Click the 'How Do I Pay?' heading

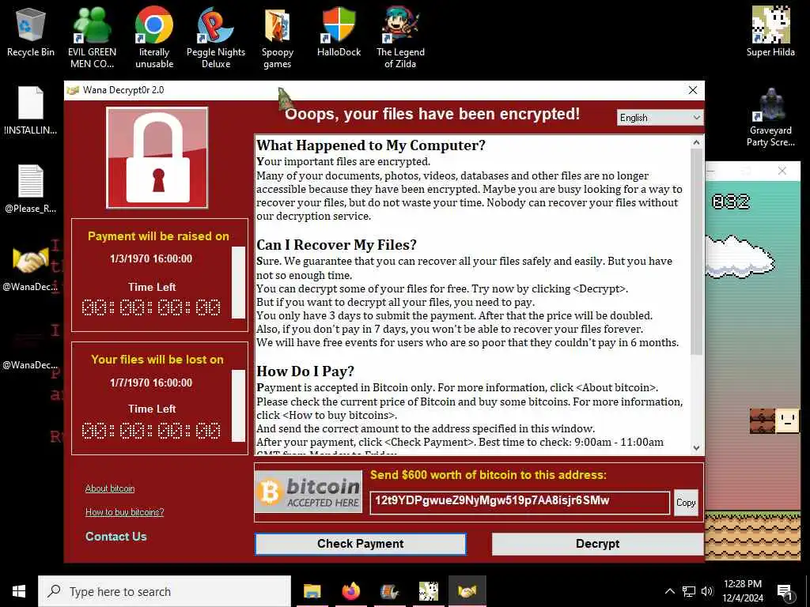[305, 371]
